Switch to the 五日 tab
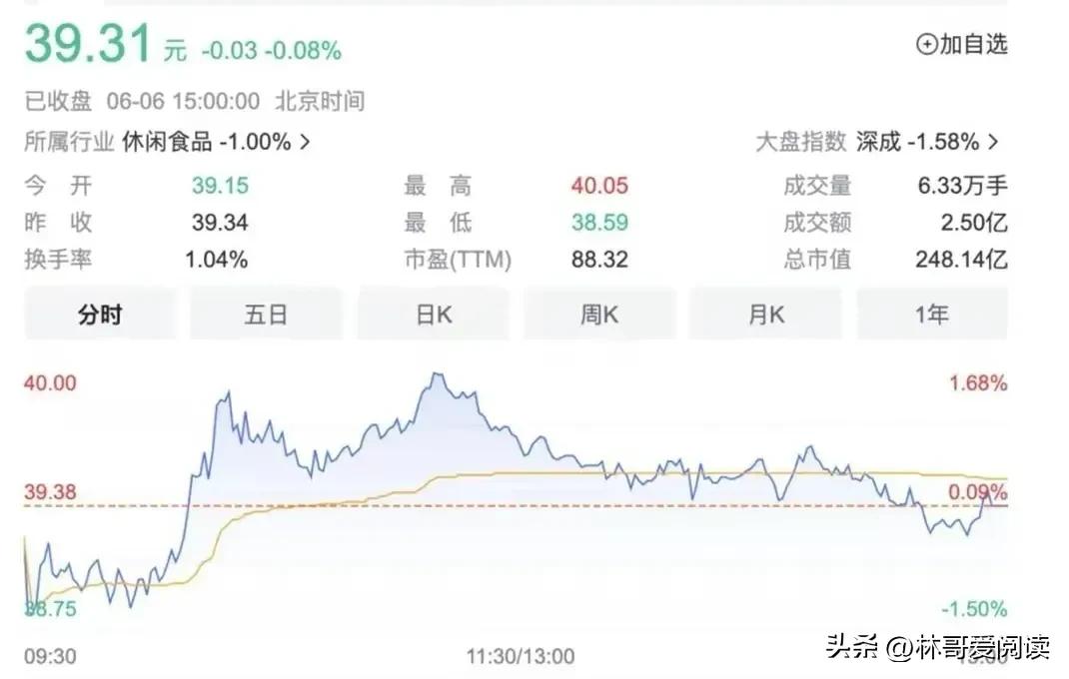Image resolution: width=1069 pixels, height=679 pixels. click(x=266, y=314)
